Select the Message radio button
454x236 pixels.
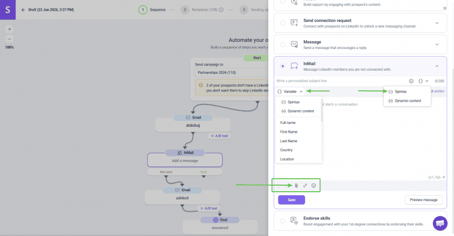click(x=283, y=44)
